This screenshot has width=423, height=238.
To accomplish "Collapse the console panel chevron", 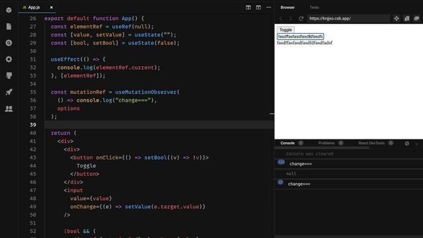I will pos(416,144).
